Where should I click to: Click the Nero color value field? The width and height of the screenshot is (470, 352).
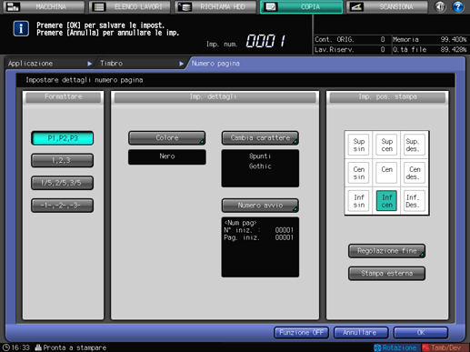(x=167, y=157)
